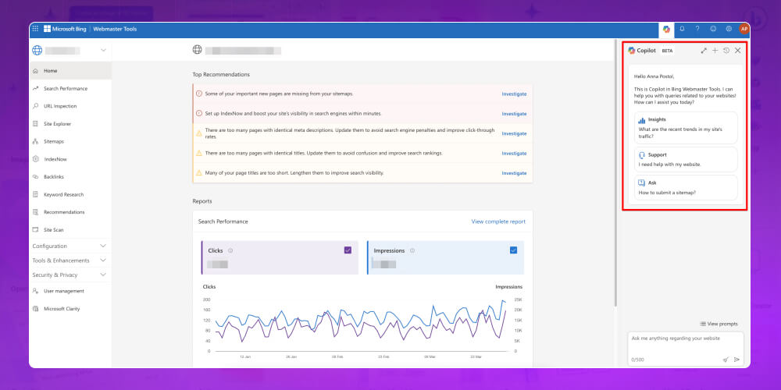
Task: Click the clear broom icon in Copilot input
Action: coord(726,359)
